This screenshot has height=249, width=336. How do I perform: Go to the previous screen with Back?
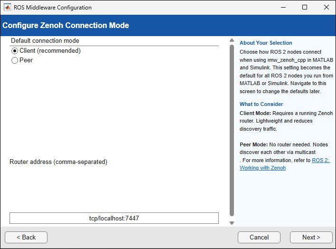pyautogui.click(x=26, y=237)
